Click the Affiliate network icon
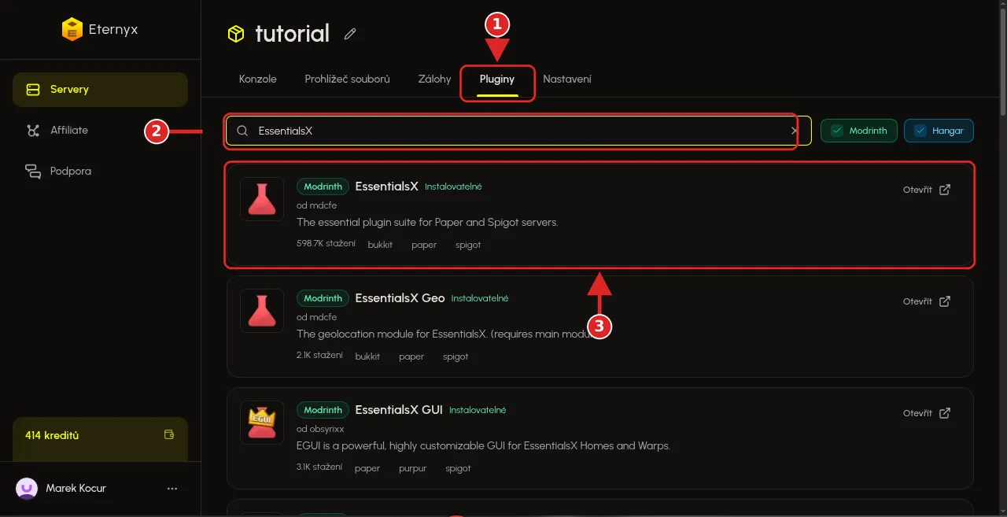 coord(33,131)
